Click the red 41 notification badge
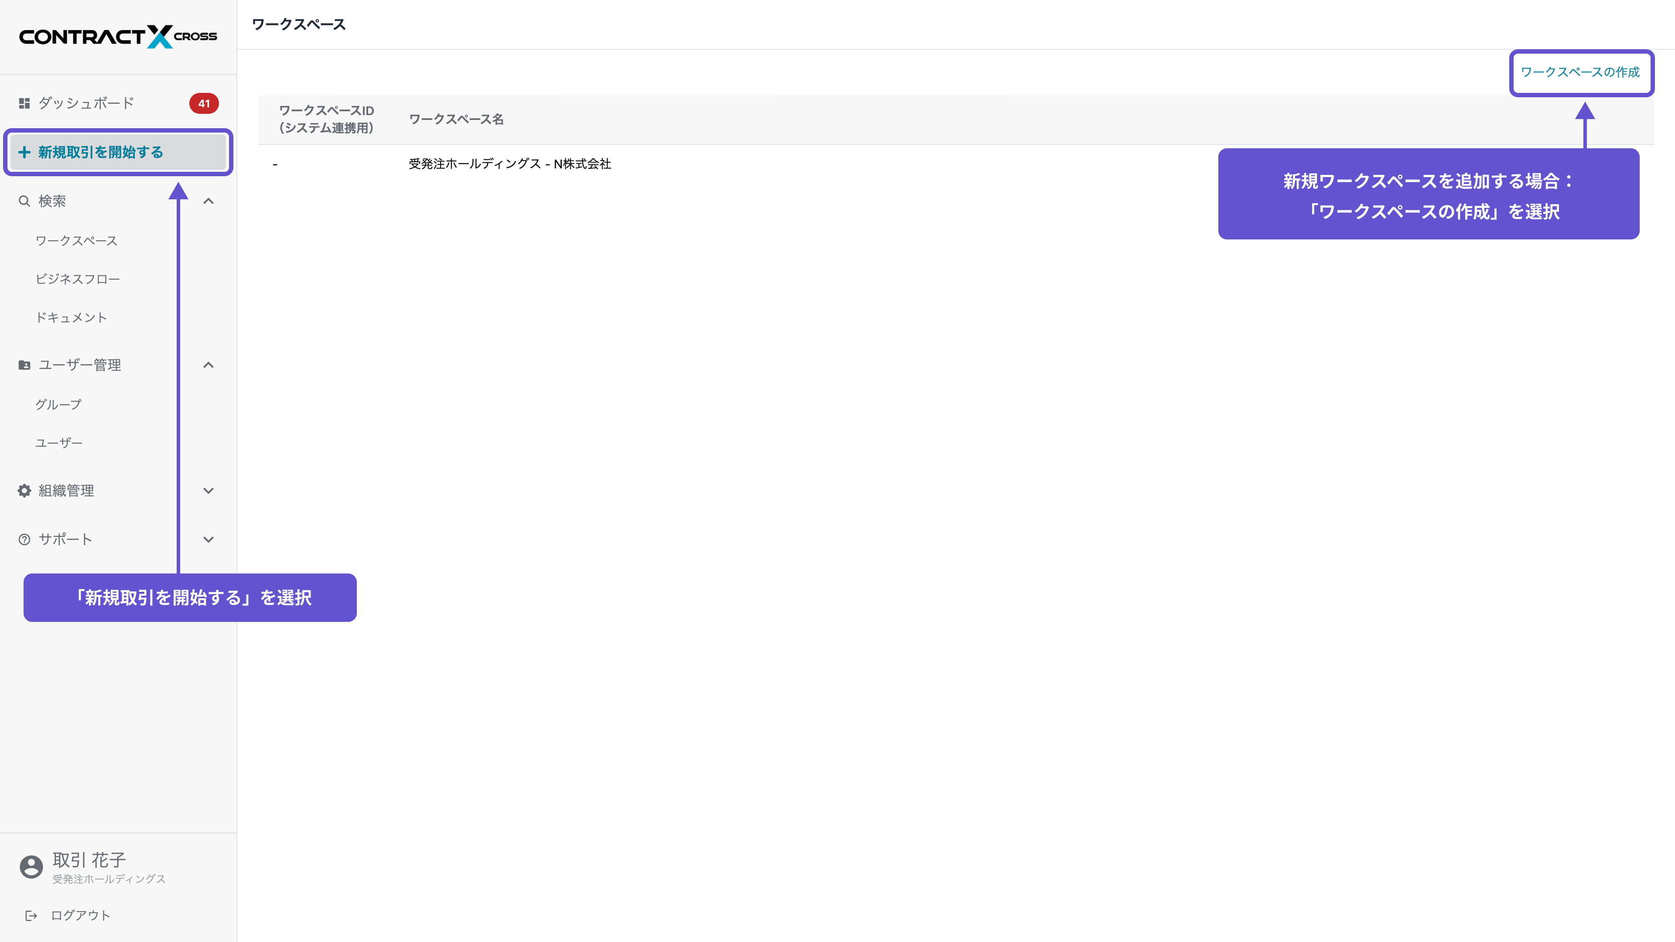This screenshot has width=1675, height=942. [x=204, y=103]
